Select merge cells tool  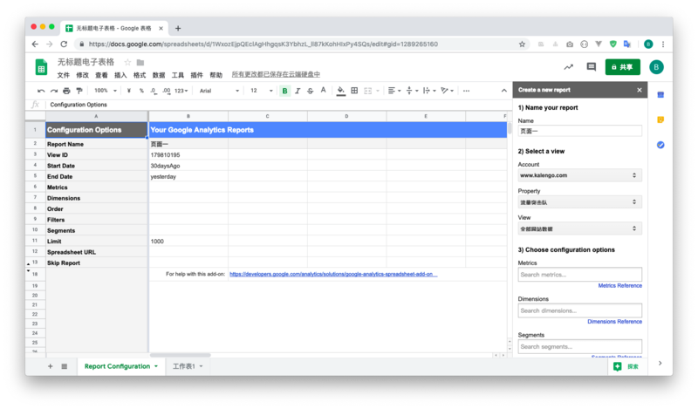367,91
